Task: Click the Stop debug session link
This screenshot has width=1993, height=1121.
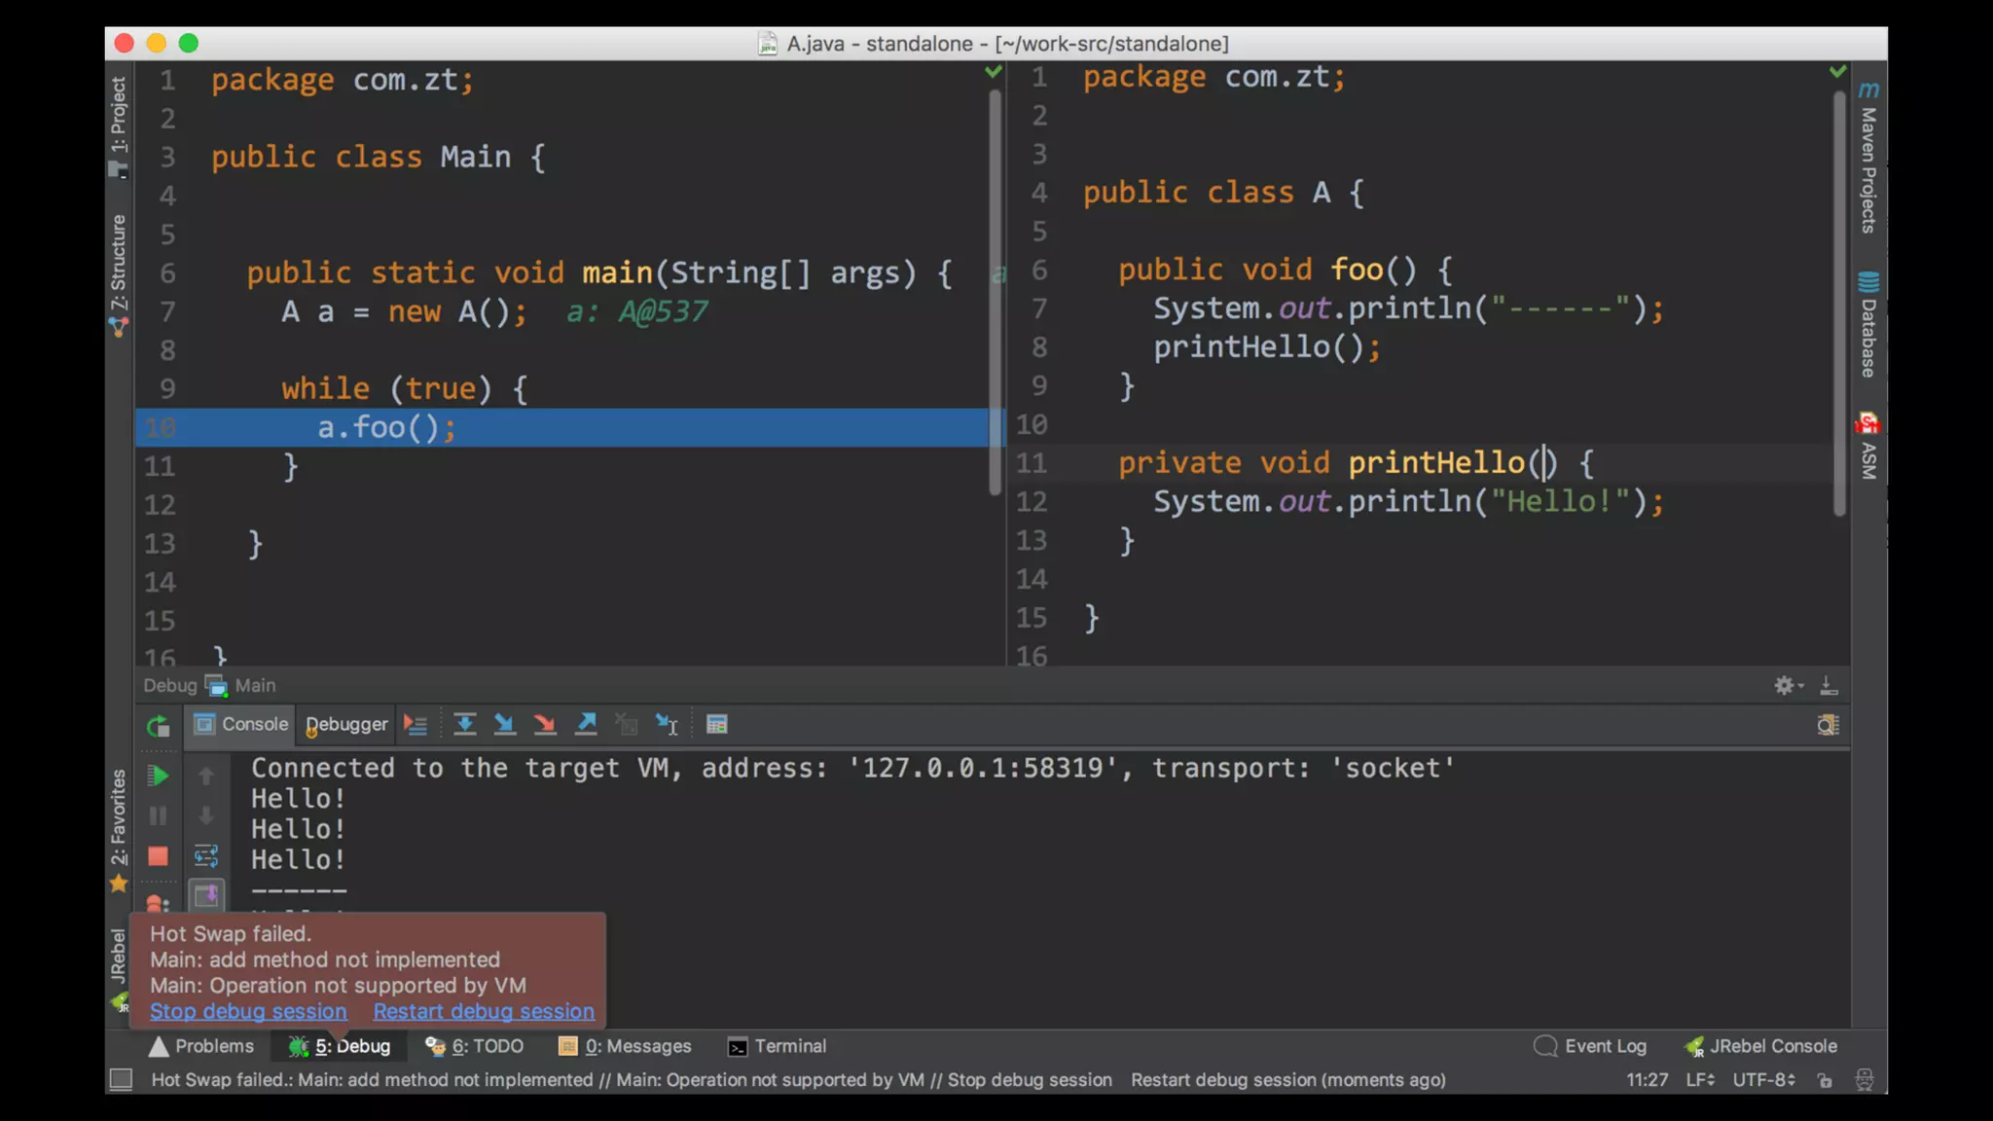Action: 248,1011
